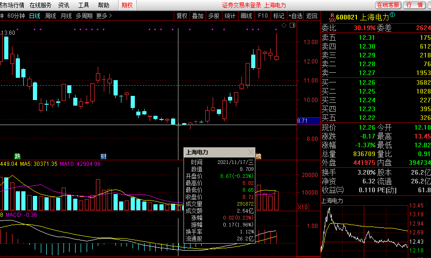Close the 上海电力 data popup
The height and width of the screenshot is (258, 431).
coord(251,152)
